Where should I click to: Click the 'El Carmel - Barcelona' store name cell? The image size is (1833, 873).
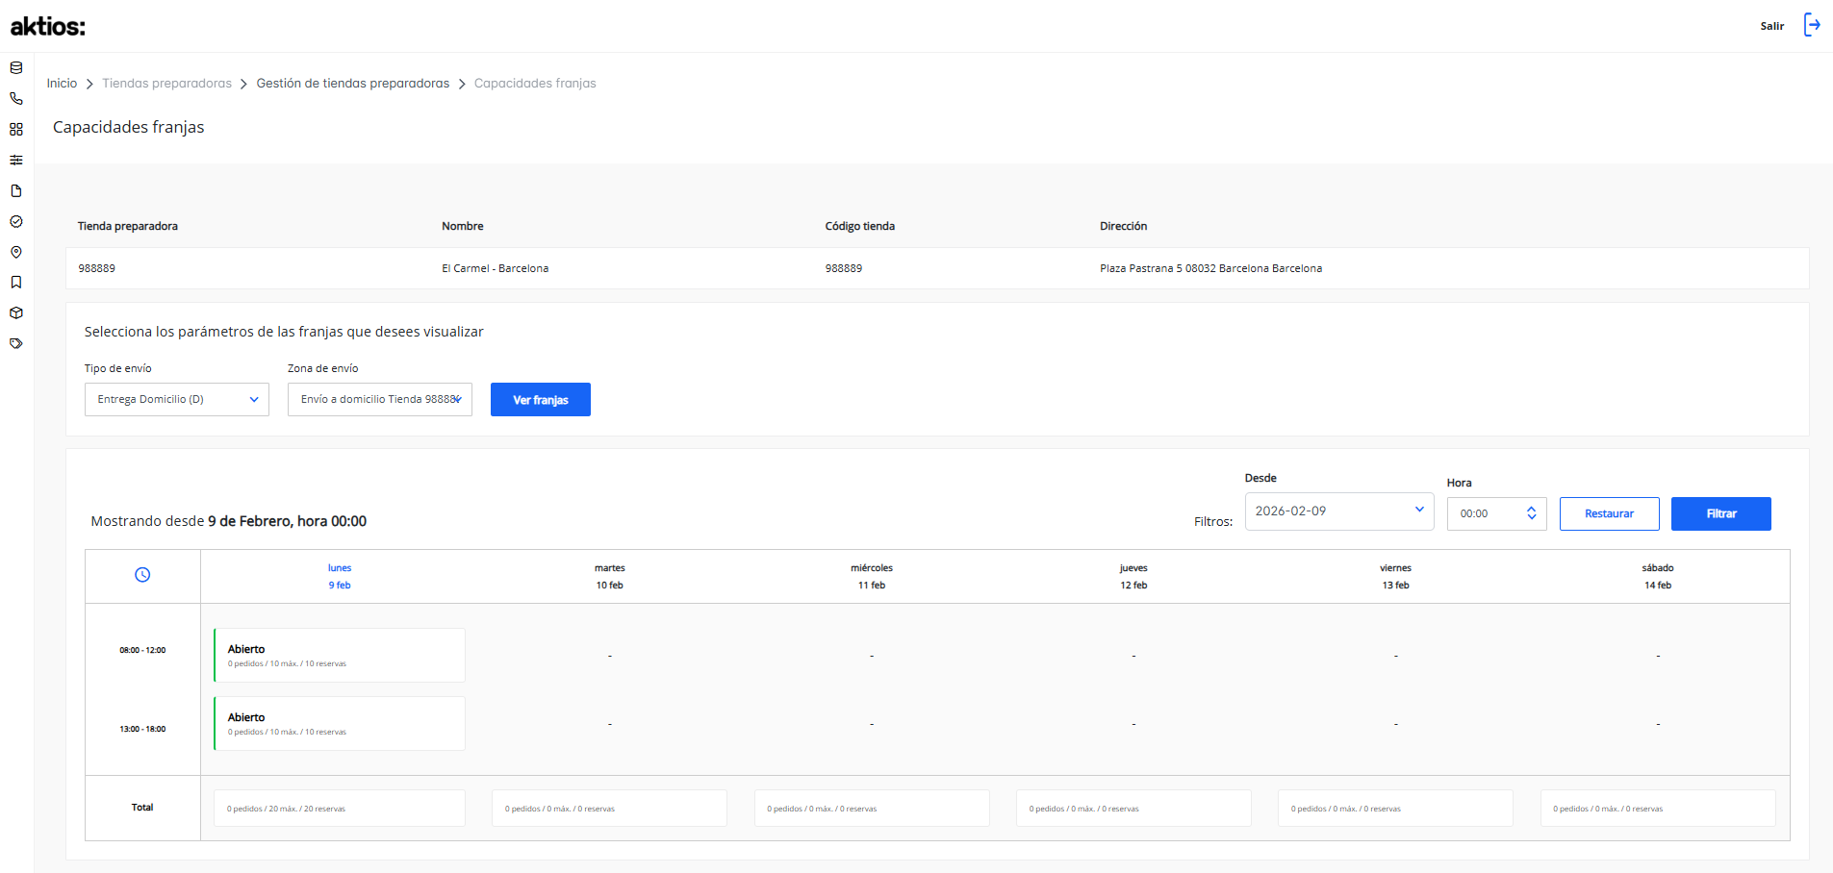point(496,268)
